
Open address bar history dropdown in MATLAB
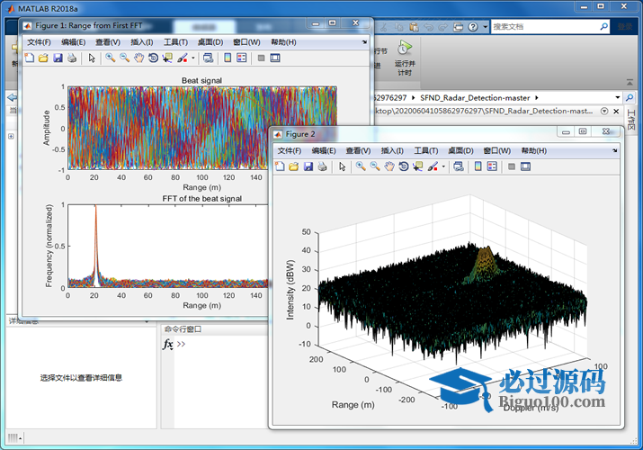618,97
